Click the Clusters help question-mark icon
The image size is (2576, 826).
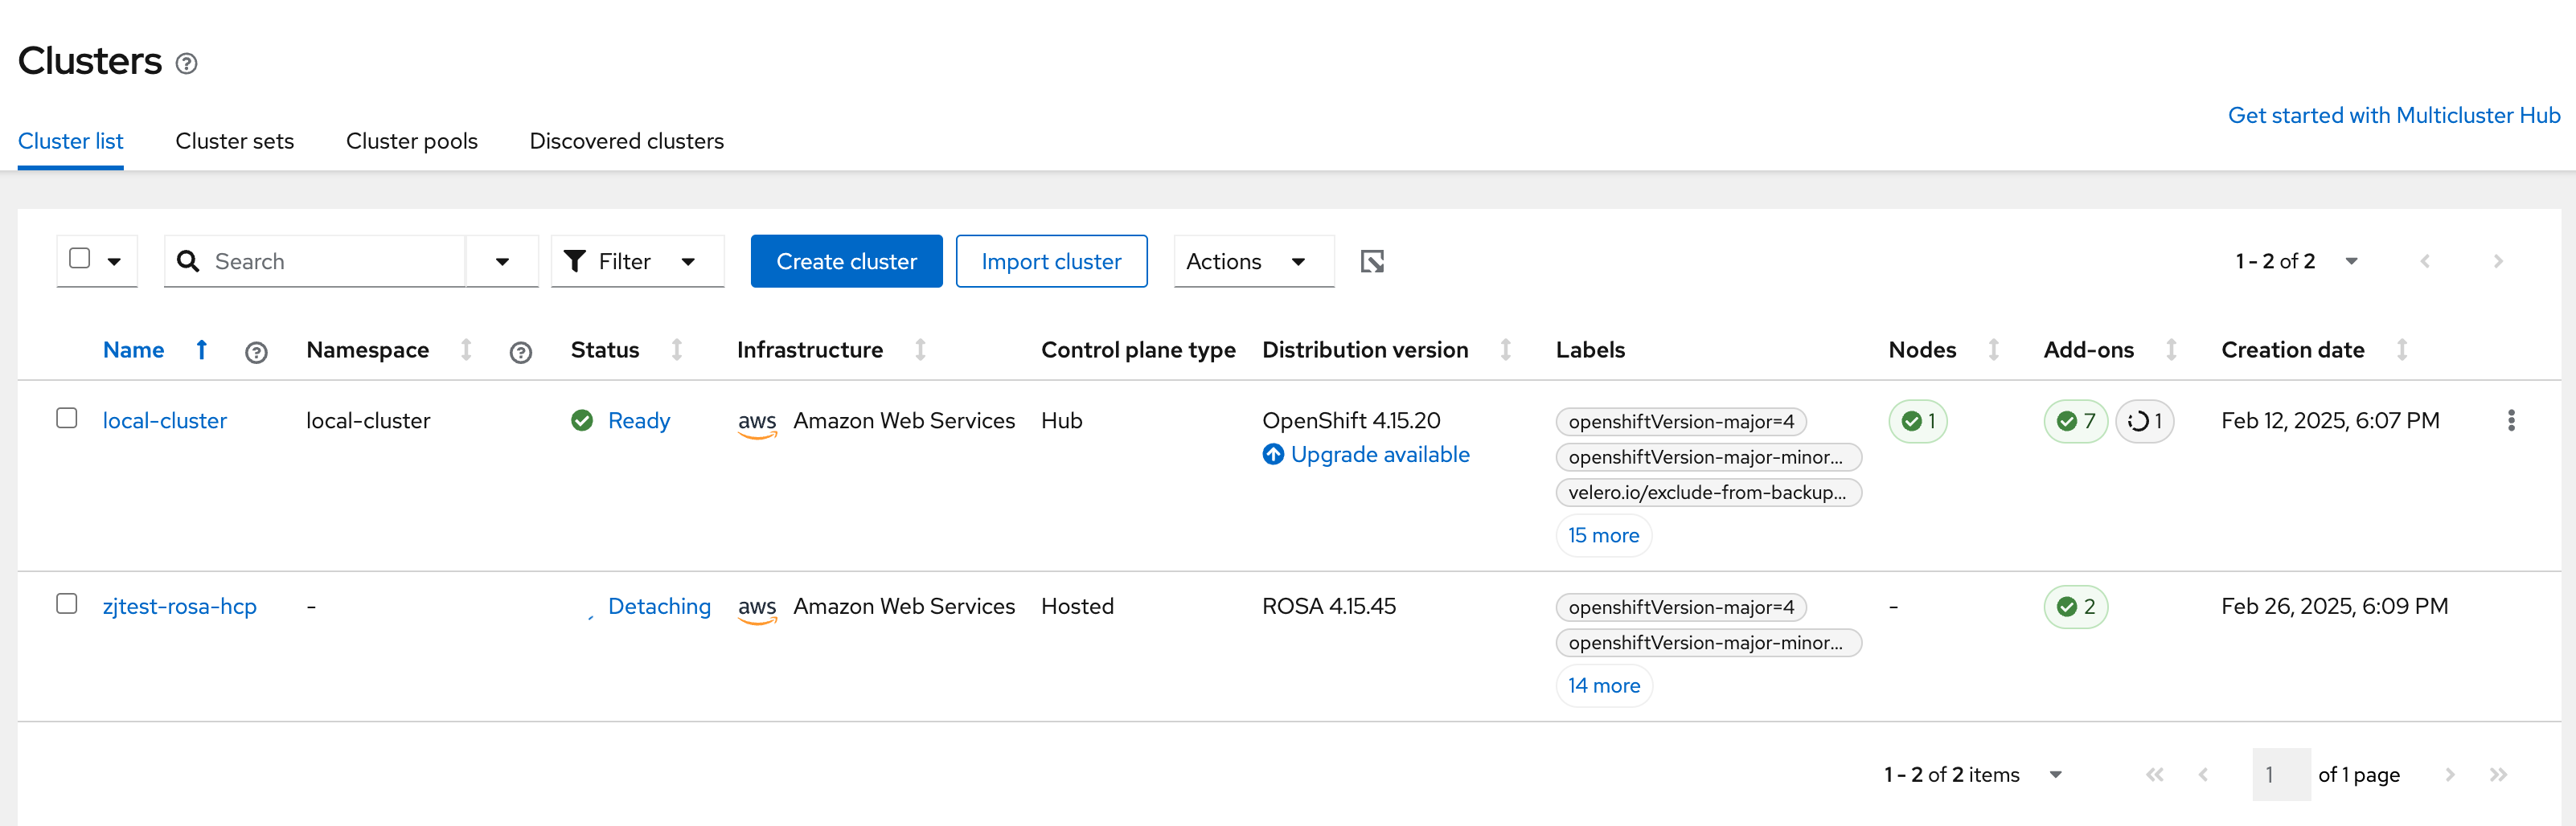pyautogui.click(x=186, y=64)
